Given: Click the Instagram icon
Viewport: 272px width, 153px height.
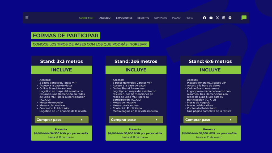Looking at the screenshot, I should [230, 18].
